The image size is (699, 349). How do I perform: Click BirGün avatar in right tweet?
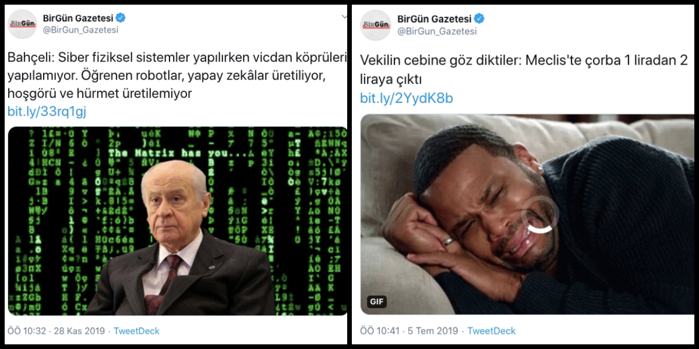(x=376, y=25)
